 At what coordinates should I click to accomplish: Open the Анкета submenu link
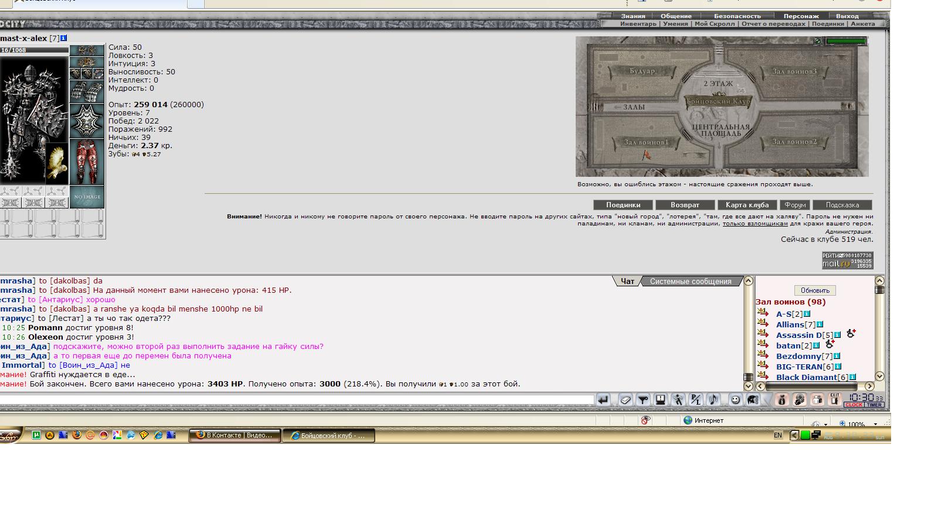click(x=862, y=24)
